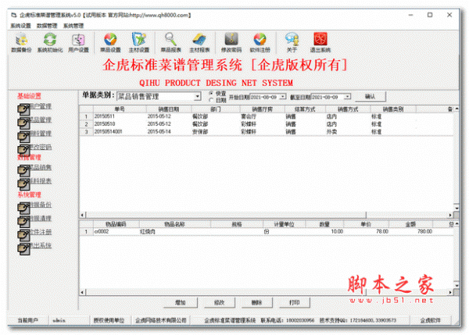Screen dimensions: 469x335
Task: Click the 确认 button
Action: [370, 97]
